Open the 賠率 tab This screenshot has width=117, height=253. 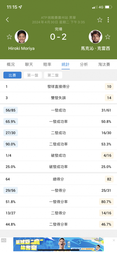tap(47, 65)
